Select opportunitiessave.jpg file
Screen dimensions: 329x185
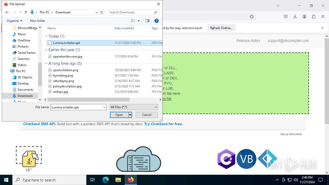click(x=67, y=57)
